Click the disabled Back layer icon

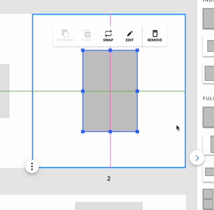pos(87,33)
